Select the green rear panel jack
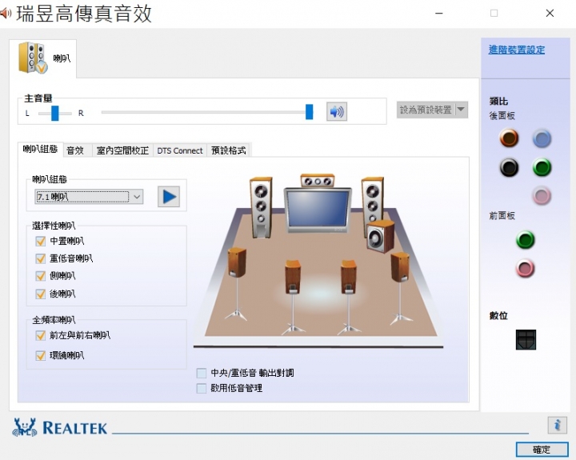576x460 pixels. [x=542, y=167]
